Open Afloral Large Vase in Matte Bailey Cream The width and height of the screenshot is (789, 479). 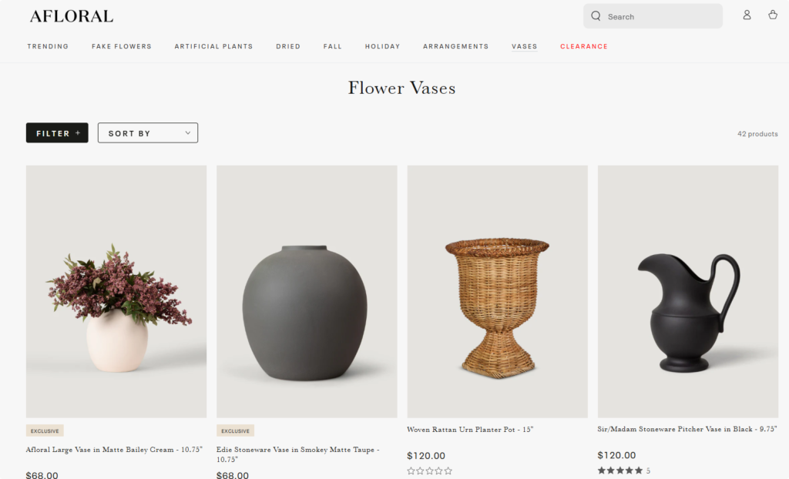114,449
